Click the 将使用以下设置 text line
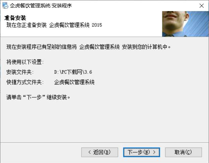209x163 pixels. [25, 62]
